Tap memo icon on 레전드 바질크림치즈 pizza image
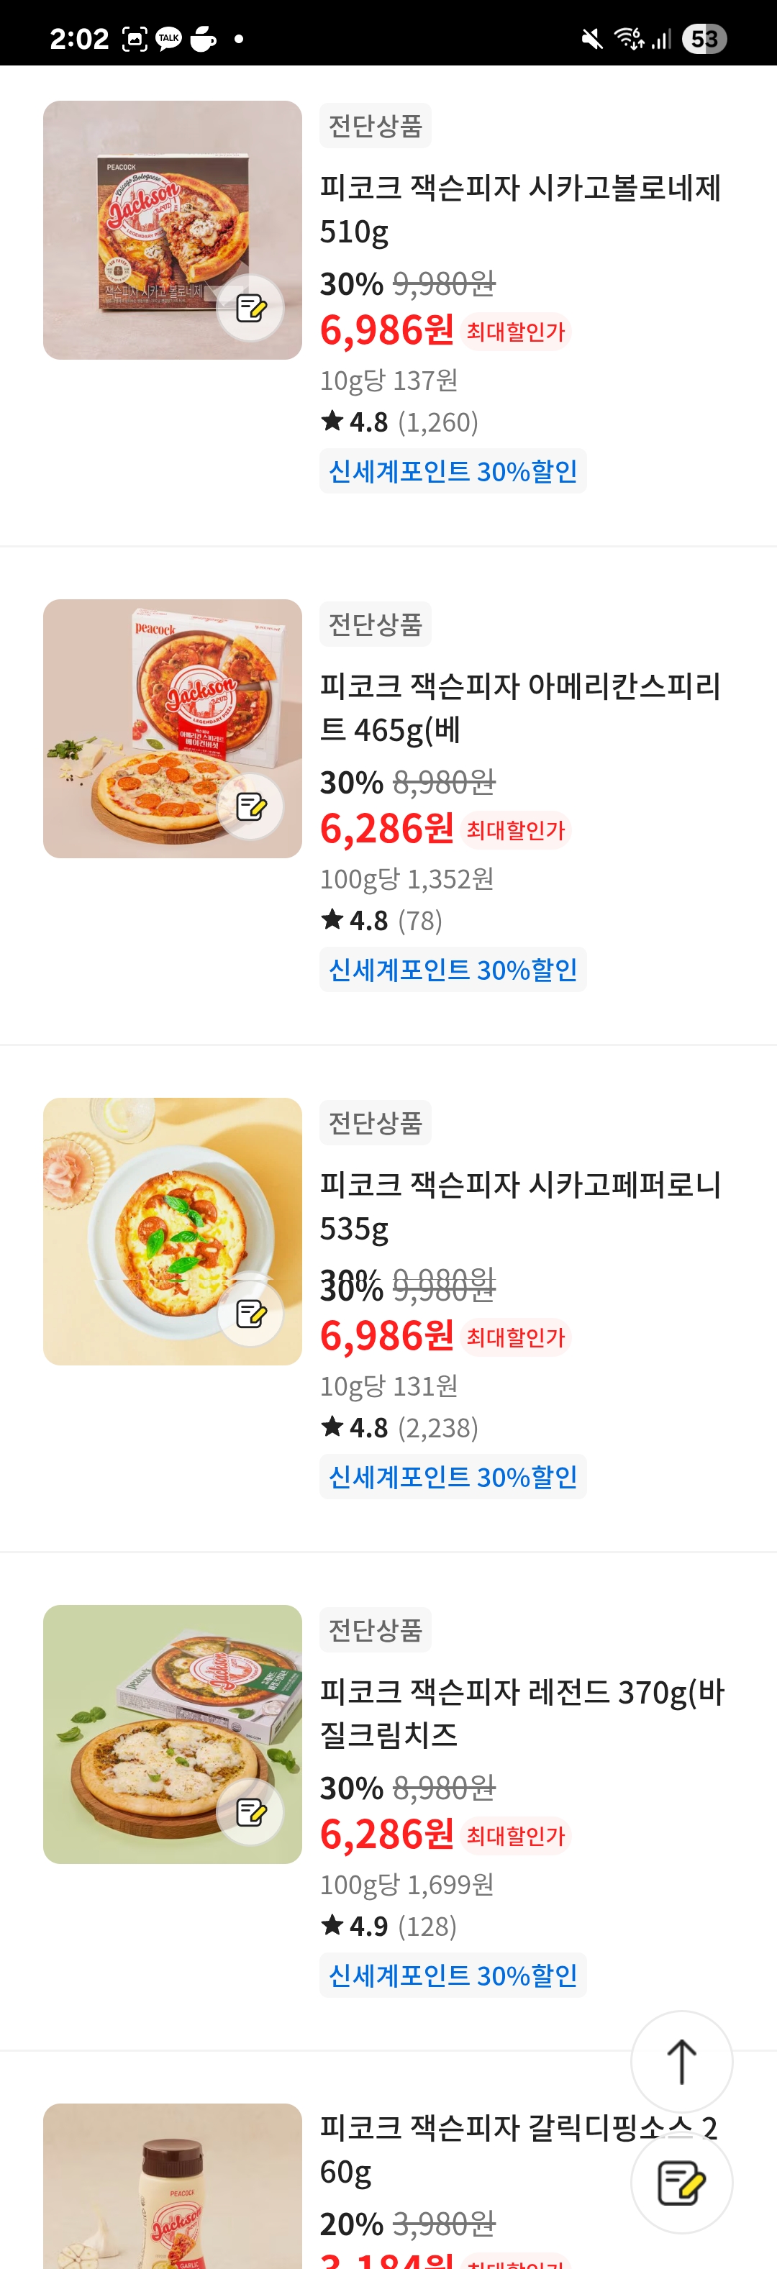Screen dimensions: 777x2269 (x=251, y=1813)
